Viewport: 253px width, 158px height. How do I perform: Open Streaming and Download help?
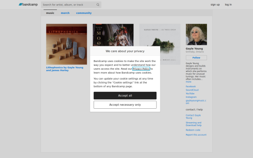tap(194, 124)
